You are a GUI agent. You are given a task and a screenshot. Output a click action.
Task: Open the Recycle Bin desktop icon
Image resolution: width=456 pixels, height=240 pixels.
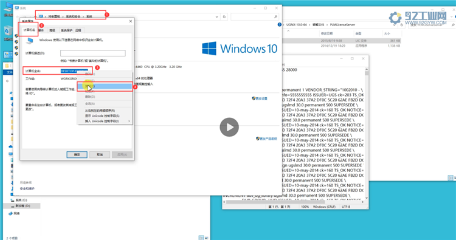click(x=8, y=33)
